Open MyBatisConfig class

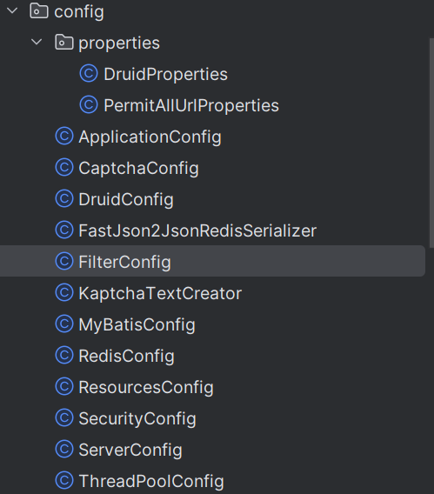coord(137,324)
